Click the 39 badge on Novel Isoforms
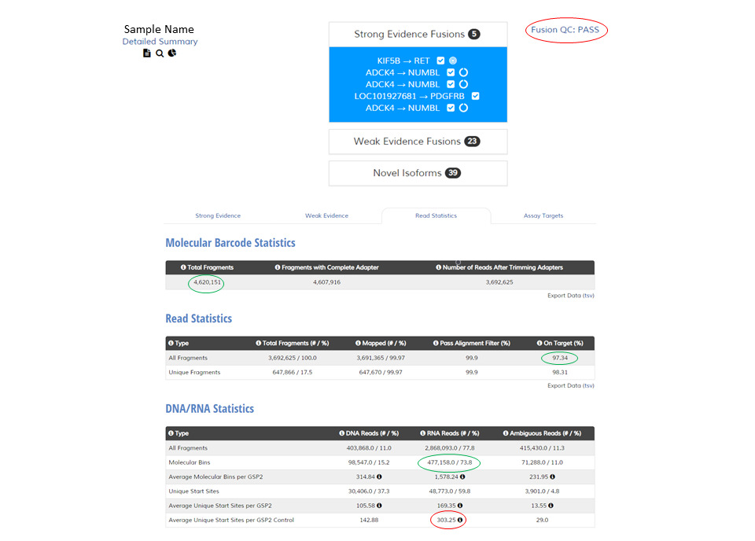755x541 pixels. pos(453,173)
